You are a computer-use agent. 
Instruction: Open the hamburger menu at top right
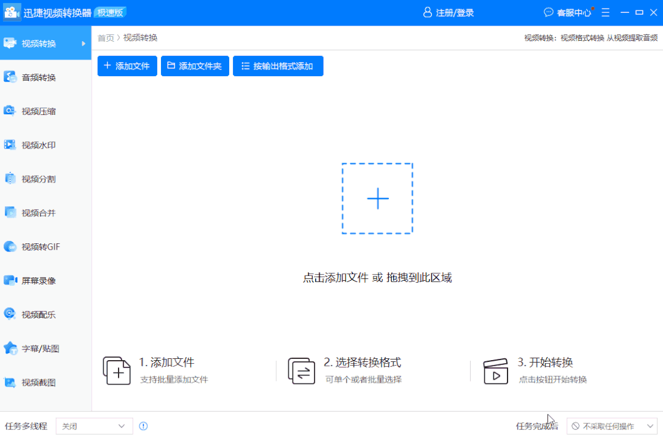coord(605,12)
